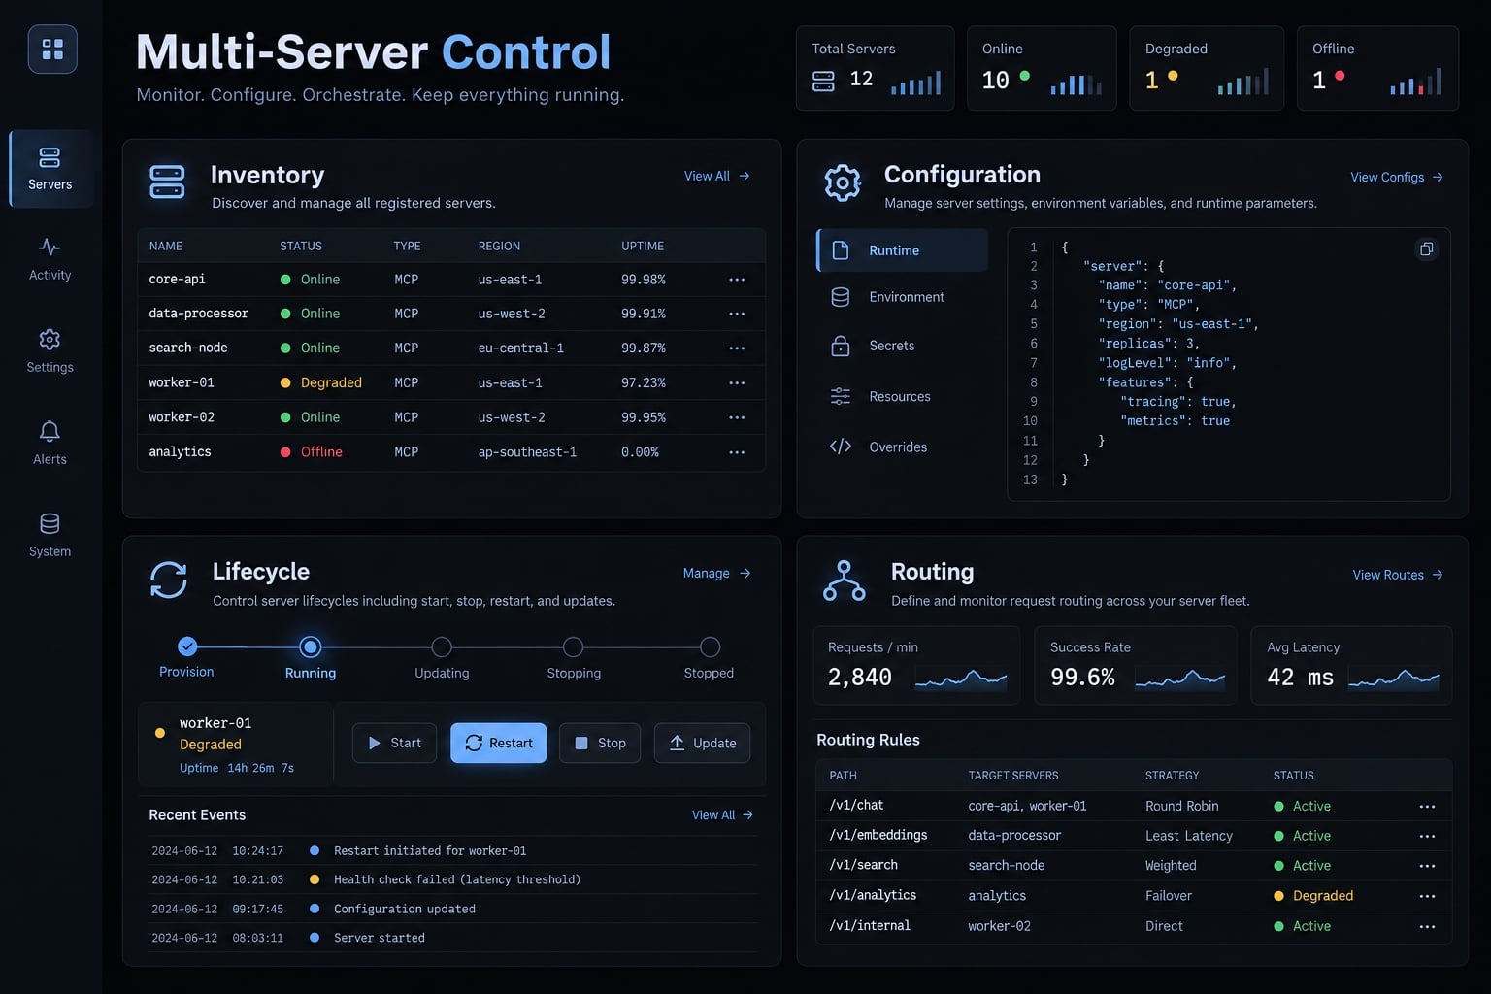Screen dimensions: 1491x994
Task: Open more options for /v1/internal route
Action: [x=1427, y=927]
